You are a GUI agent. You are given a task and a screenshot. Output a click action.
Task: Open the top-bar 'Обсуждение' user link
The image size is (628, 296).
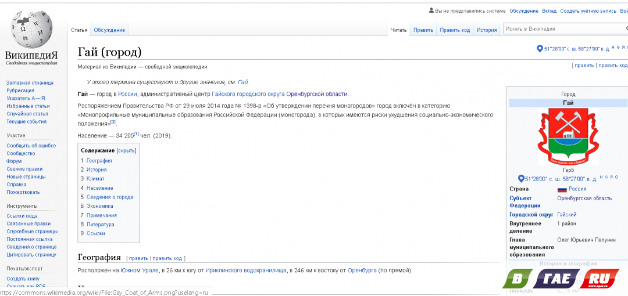[x=524, y=11]
